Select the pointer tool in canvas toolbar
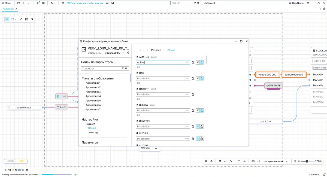 pos(7,19)
